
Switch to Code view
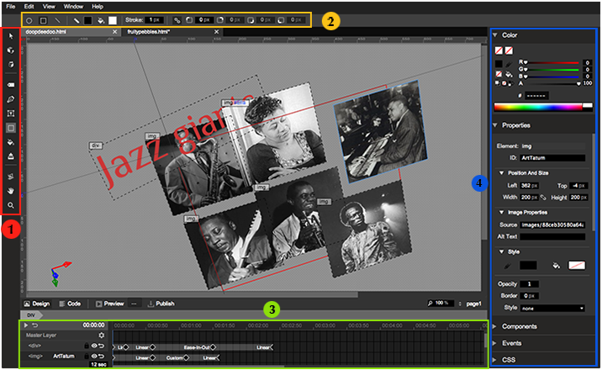click(x=70, y=304)
